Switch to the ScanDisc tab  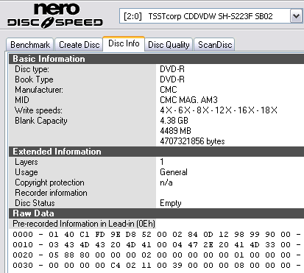click(215, 45)
